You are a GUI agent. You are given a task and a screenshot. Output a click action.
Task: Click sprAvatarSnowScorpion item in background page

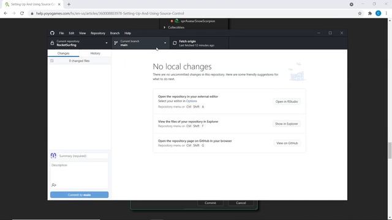pyautogui.click(x=198, y=21)
